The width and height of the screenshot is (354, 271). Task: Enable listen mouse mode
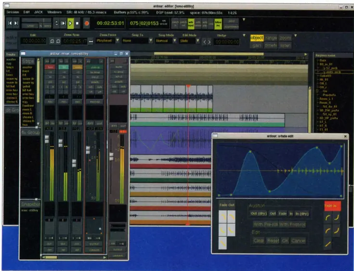(285, 45)
